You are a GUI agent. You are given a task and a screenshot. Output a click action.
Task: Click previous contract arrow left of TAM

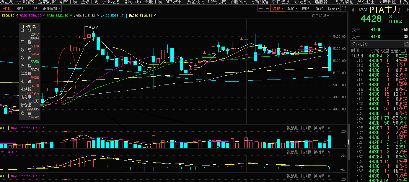[353, 10]
